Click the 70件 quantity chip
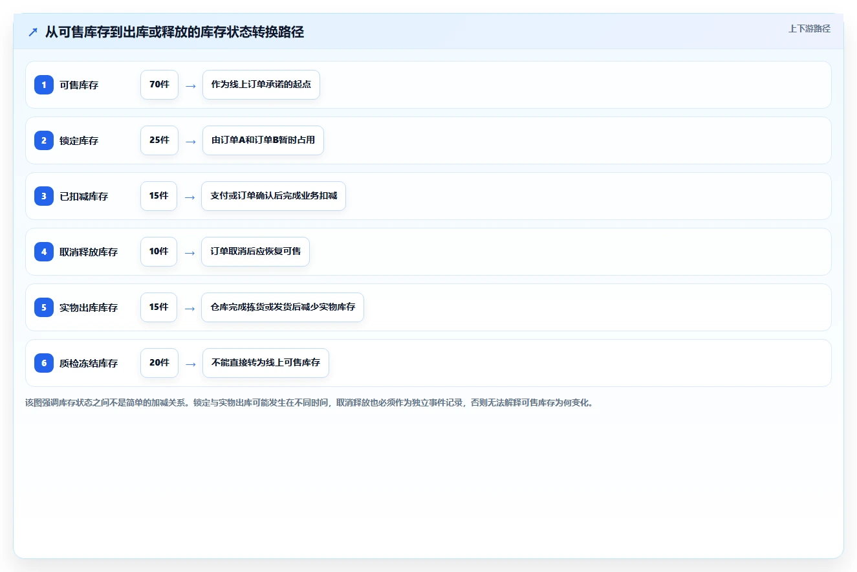Screen dimensions: 857x572 point(159,85)
